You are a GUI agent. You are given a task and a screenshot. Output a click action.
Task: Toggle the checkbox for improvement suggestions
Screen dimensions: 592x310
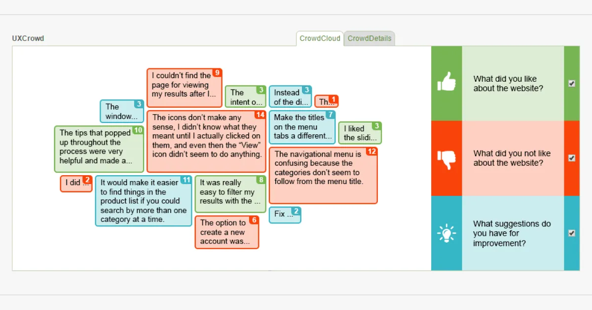pyautogui.click(x=572, y=233)
